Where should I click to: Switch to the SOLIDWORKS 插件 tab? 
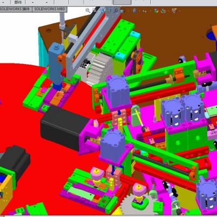(16, 9)
